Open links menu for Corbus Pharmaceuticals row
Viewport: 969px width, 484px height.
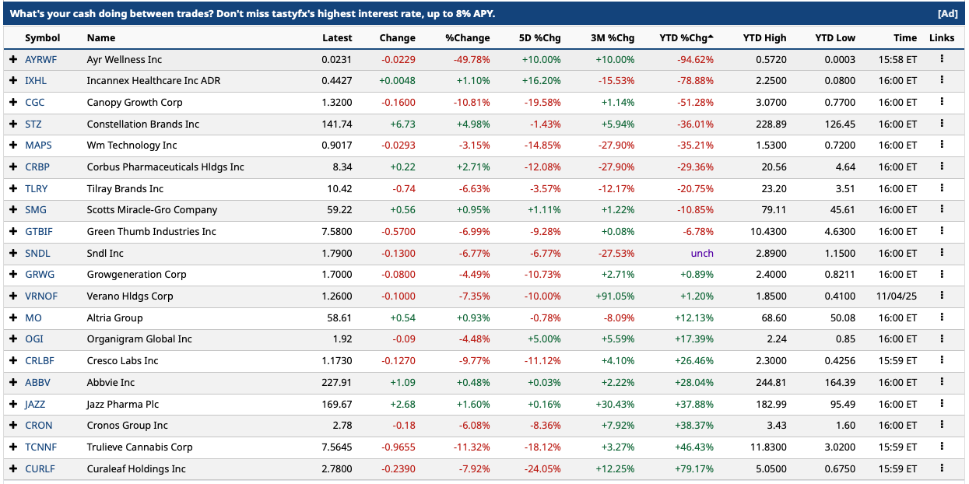(942, 167)
